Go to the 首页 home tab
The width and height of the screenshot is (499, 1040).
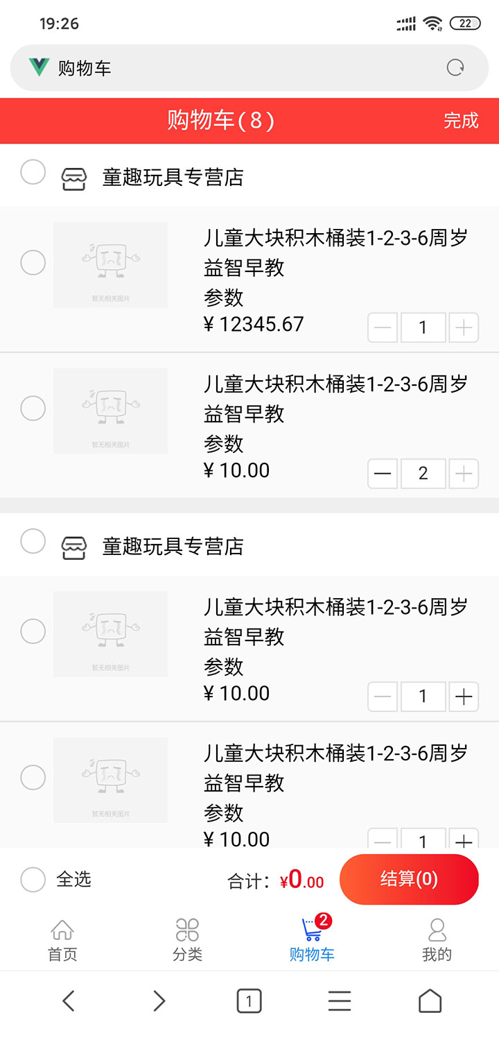(62, 940)
